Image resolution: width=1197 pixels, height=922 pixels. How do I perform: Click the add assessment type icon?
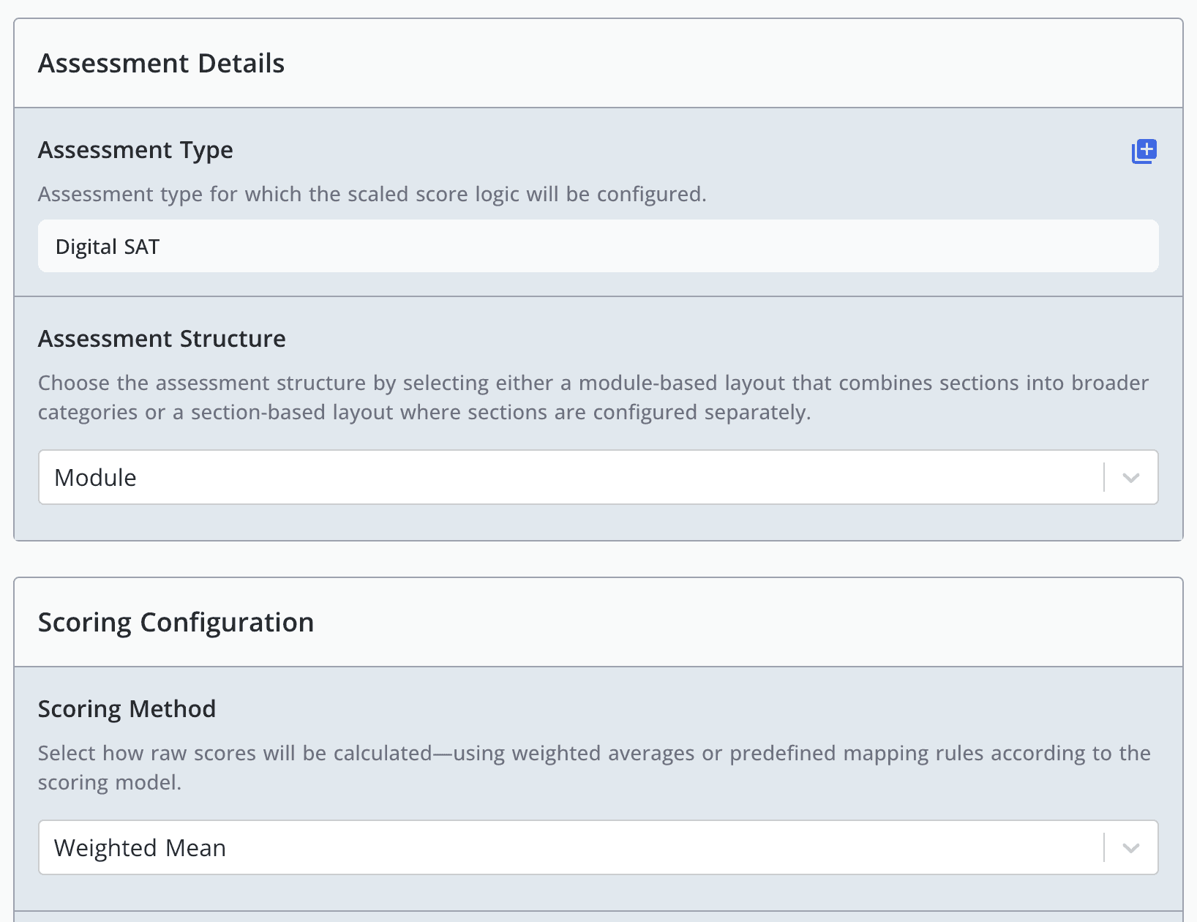click(1144, 151)
